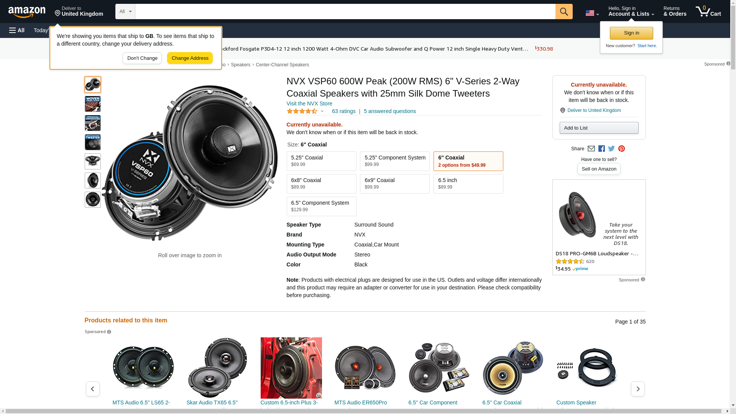Select the 6x9" Coaxial size option
The height and width of the screenshot is (414, 736).
[x=394, y=184]
